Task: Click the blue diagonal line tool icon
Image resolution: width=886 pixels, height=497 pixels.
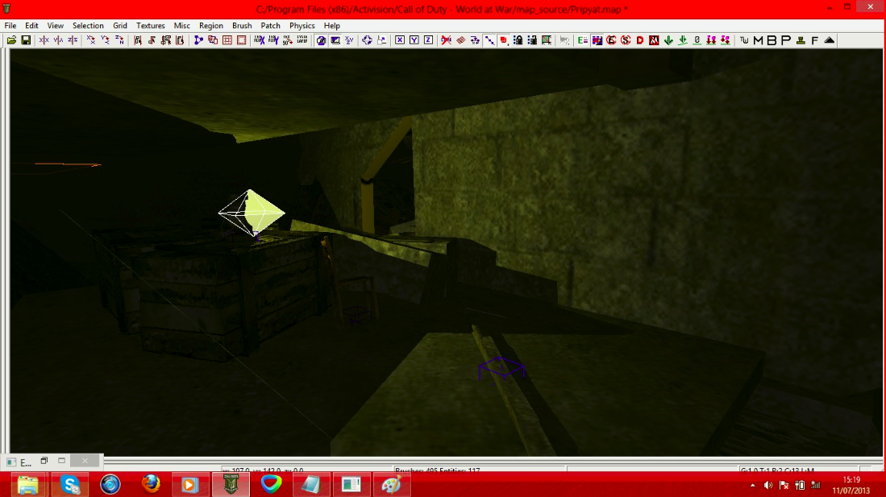Action: 489,40
